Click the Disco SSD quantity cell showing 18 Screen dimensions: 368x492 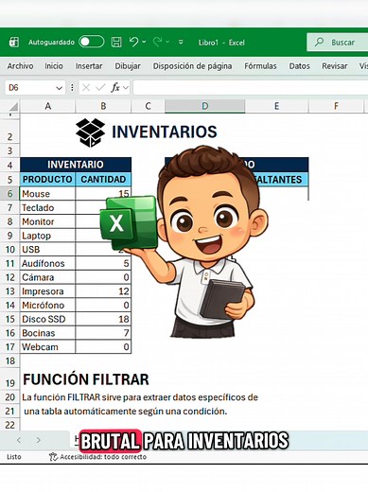[x=103, y=319]
